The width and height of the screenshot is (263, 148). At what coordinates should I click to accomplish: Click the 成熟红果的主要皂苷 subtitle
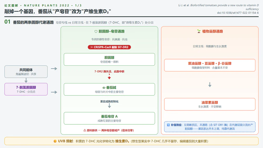click(109, 121)
